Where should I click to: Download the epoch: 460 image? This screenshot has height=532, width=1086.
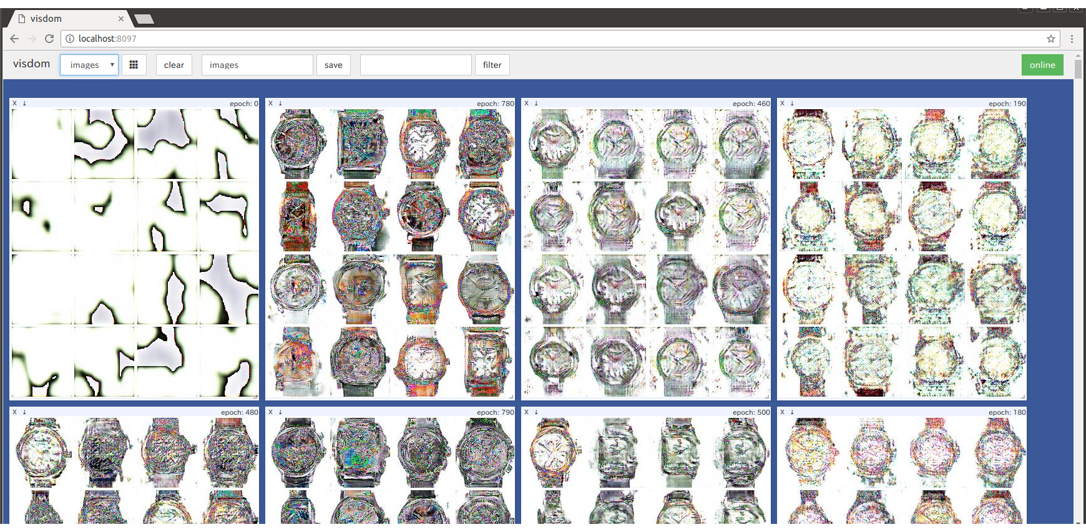point(536,104)
